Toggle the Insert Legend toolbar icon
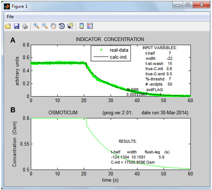 [90, 26]
